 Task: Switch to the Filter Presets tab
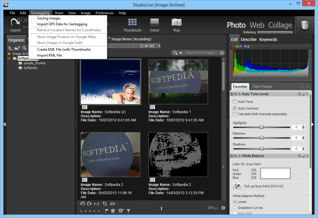[x=262, y=87]
